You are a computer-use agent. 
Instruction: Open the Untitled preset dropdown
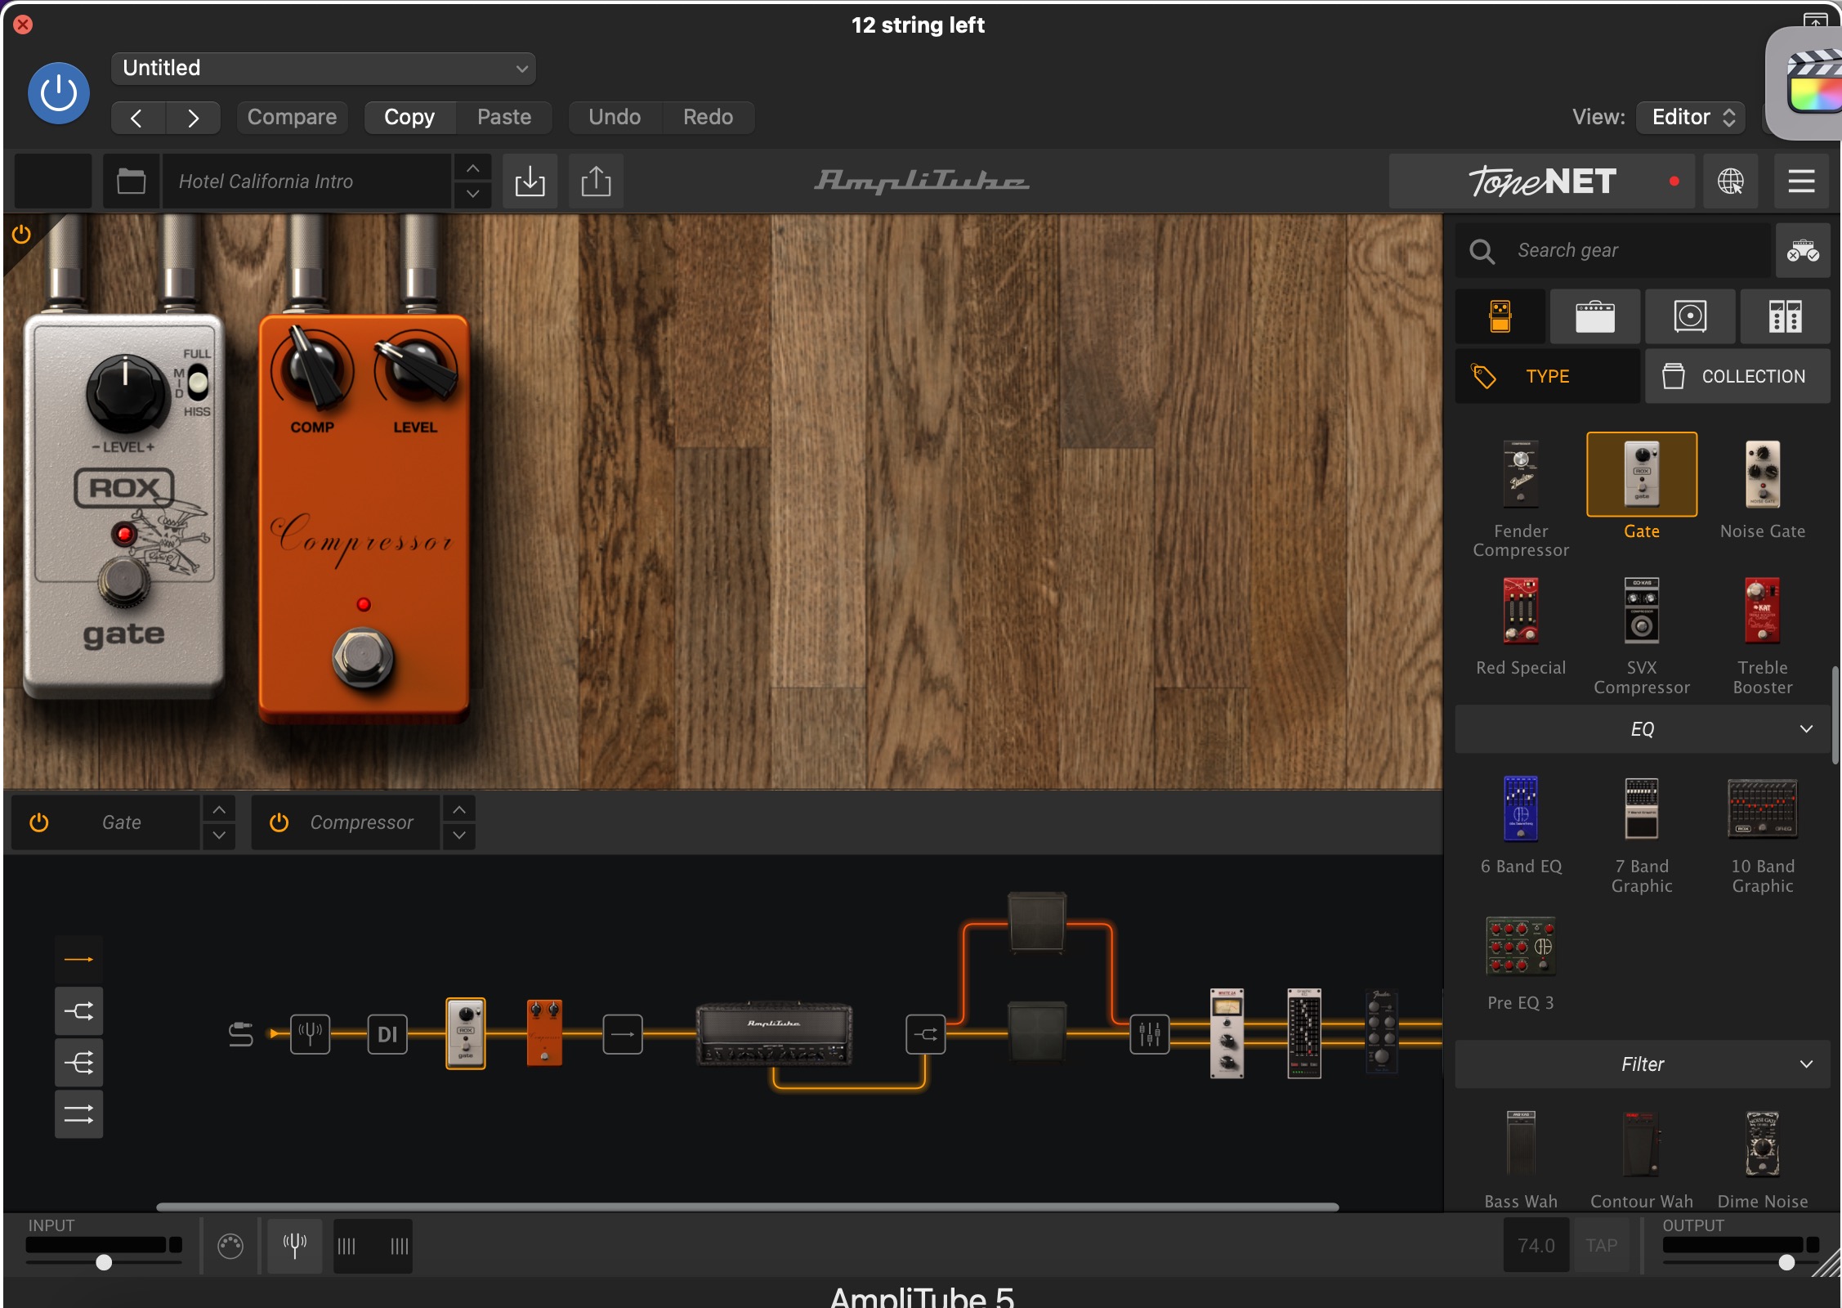click(324, 68)
